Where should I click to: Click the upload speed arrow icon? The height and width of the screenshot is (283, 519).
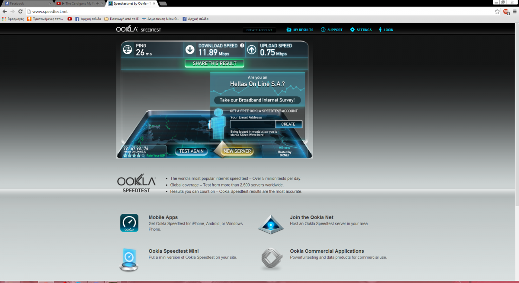pyautogui.click(x=252, y=50)
